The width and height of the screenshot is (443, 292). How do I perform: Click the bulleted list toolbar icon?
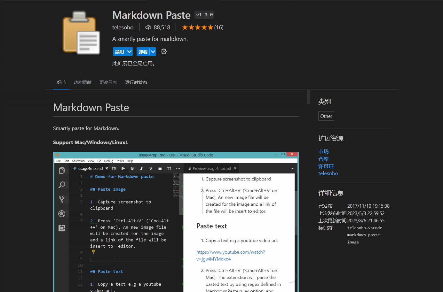[160, 168]
